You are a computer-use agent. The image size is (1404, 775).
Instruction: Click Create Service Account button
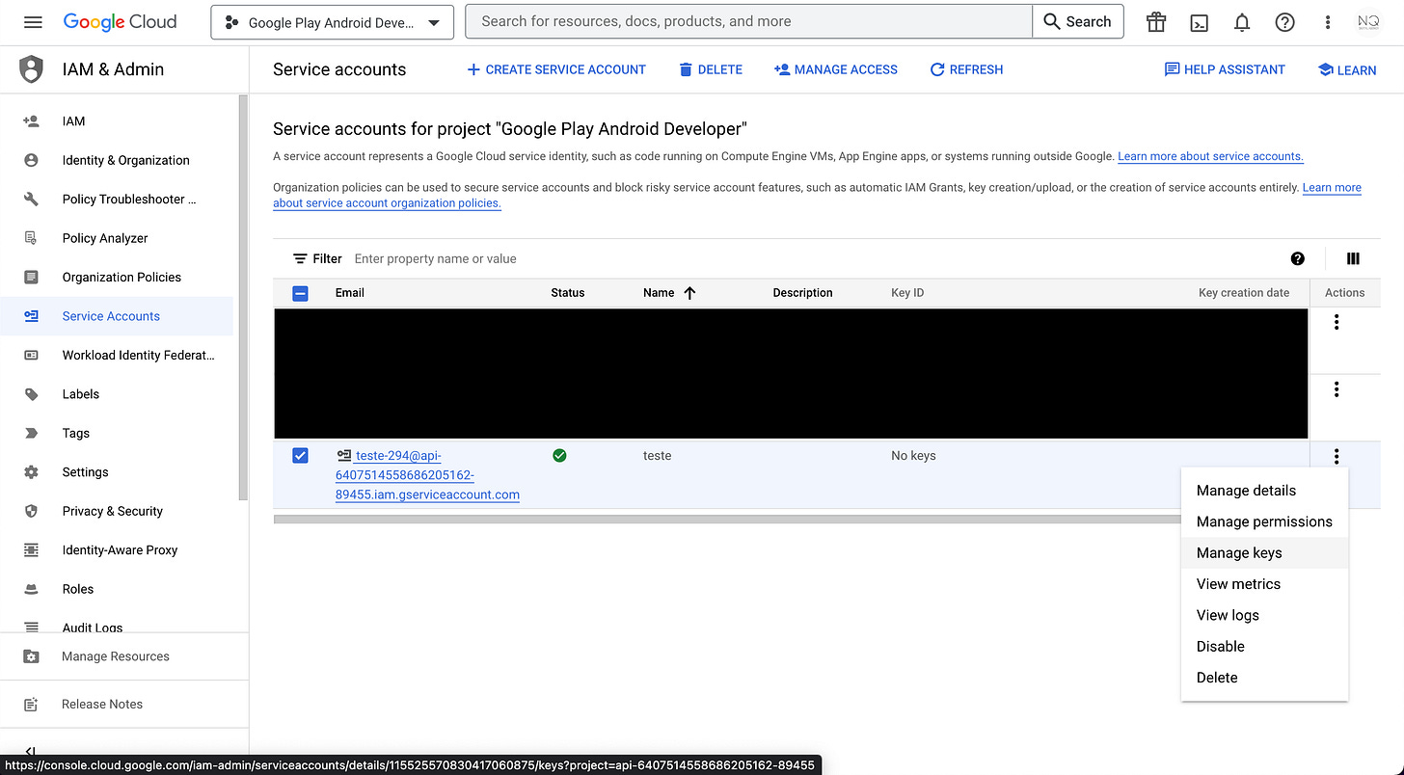tap(556, 69)
